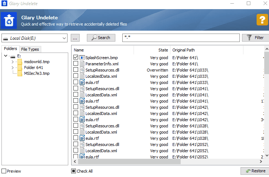Click the E: drive icon in the tree

[x=13, y=57]
